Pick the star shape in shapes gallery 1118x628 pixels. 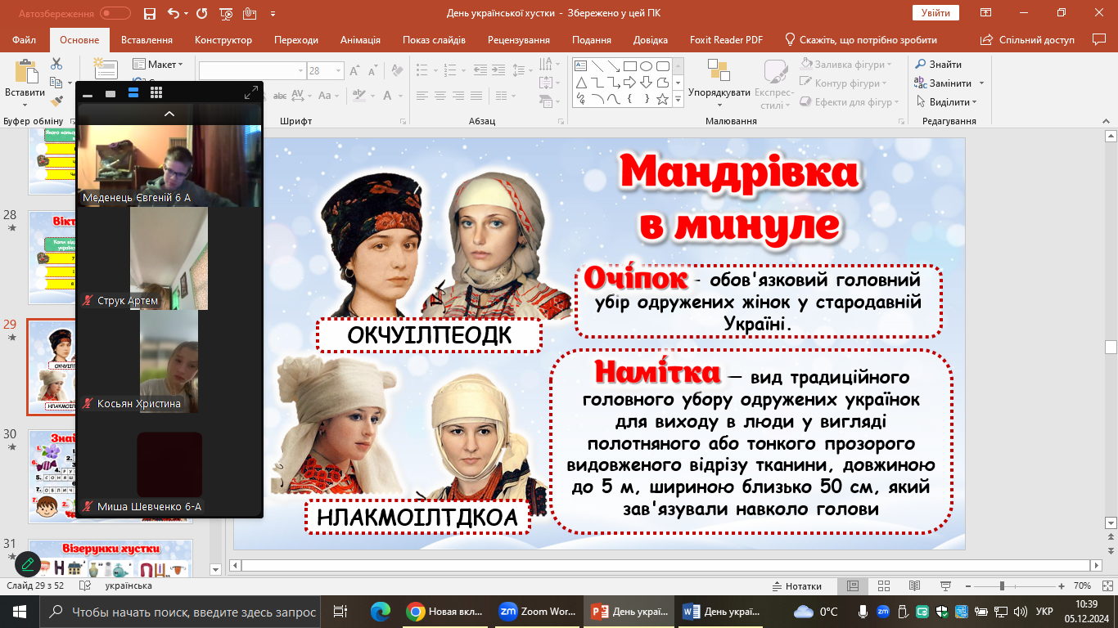click(x=662, y=100)
